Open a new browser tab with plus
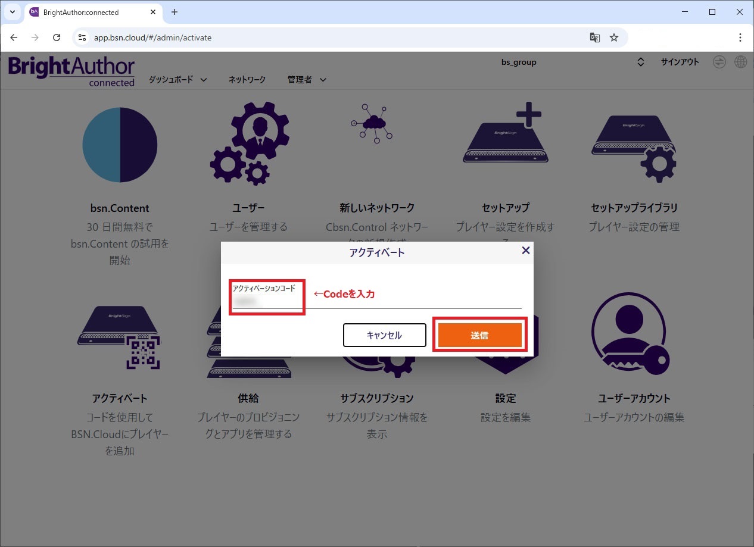The width and height of the screenshot is (754, 547). pos(175,12)
